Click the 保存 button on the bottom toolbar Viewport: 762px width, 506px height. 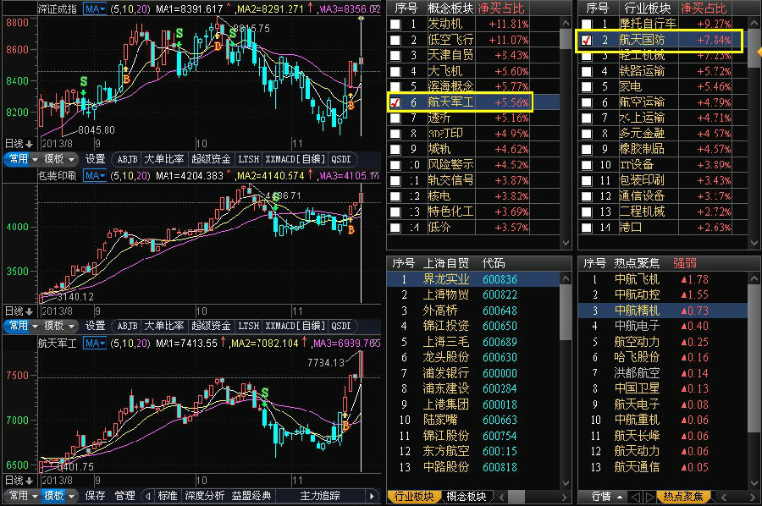pos(93,498)
